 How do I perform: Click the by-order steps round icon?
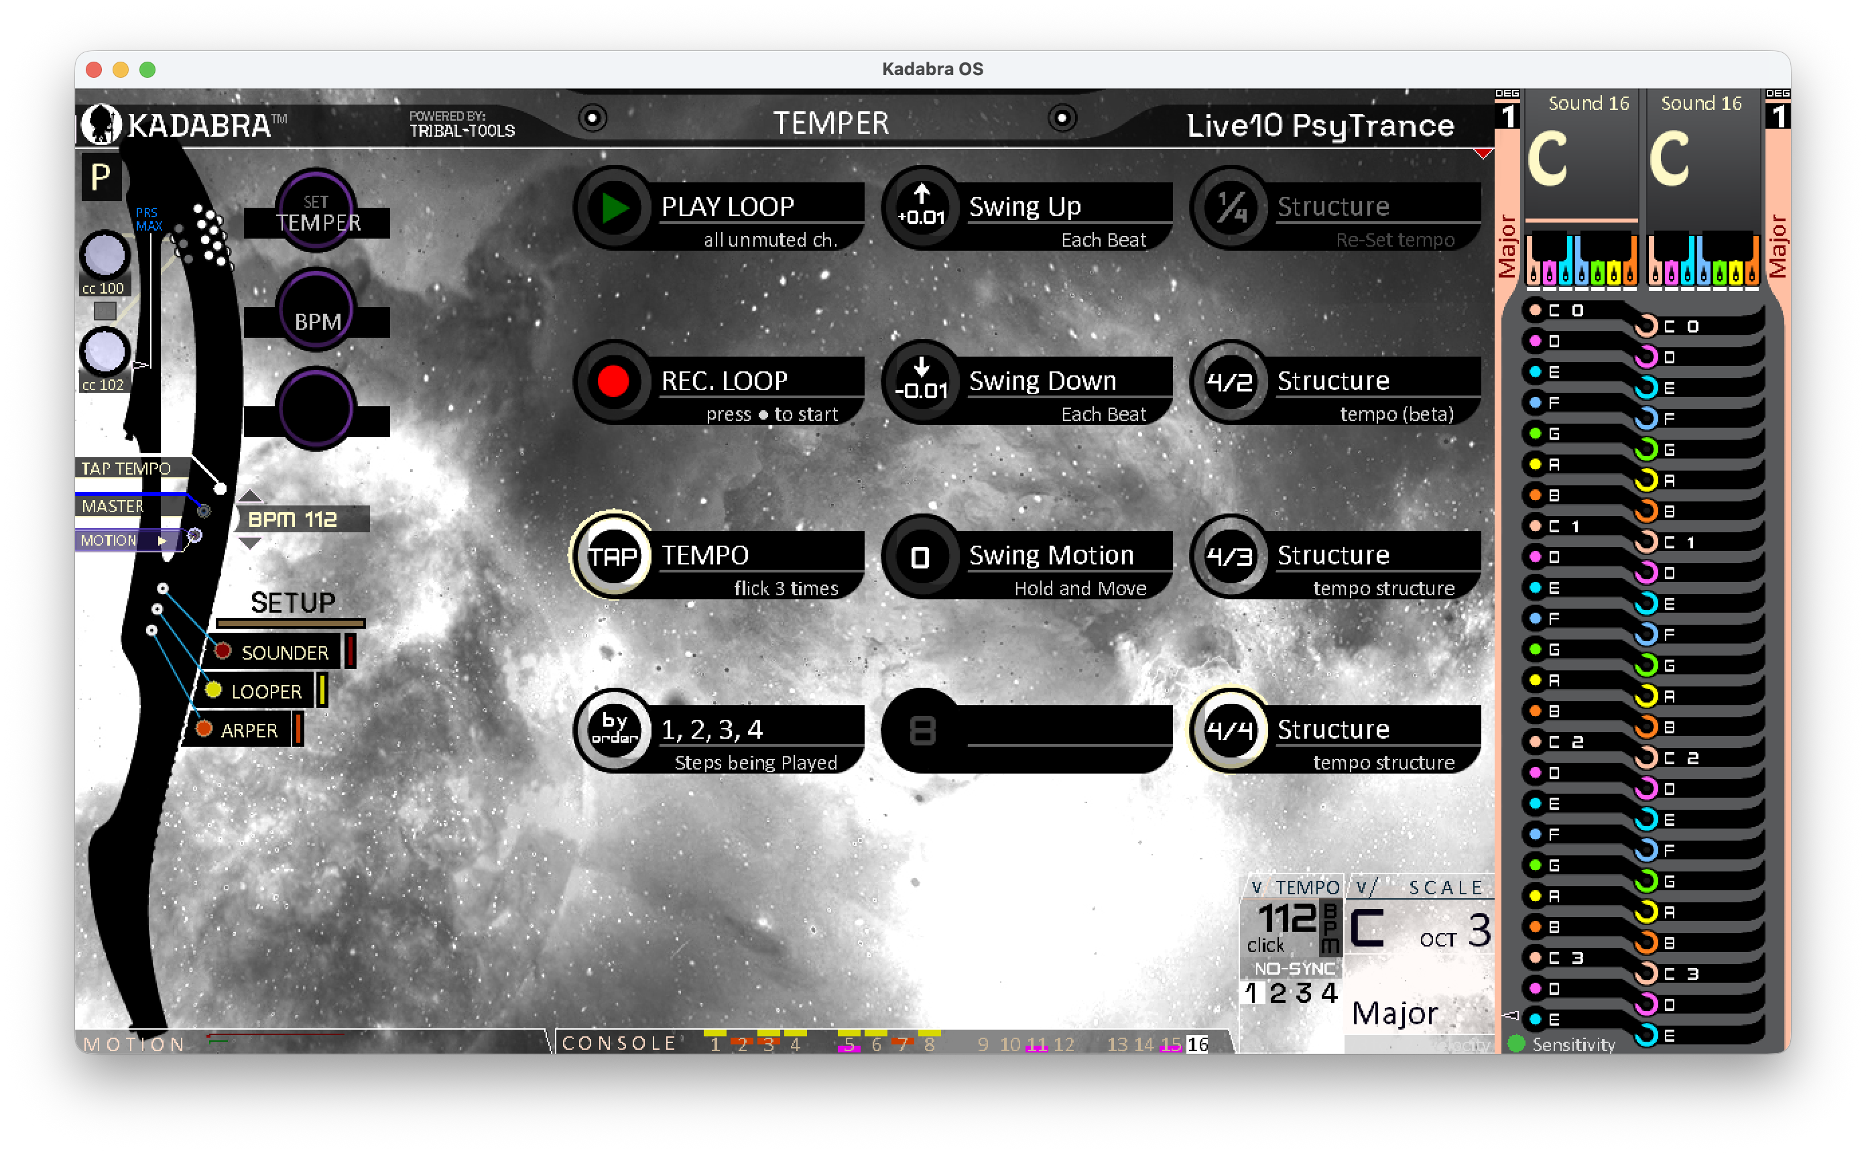tap(613, 730)
